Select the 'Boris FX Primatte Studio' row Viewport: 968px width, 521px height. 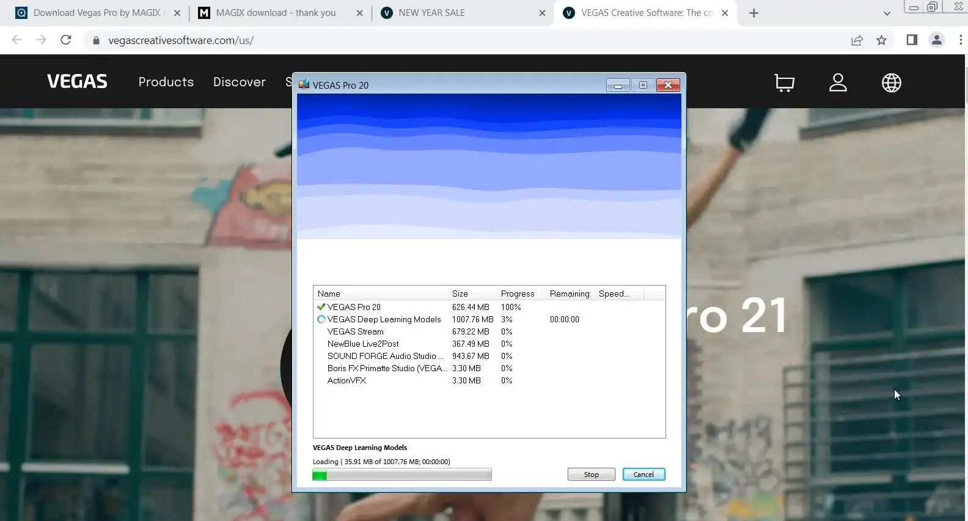[x=489, y=368]
